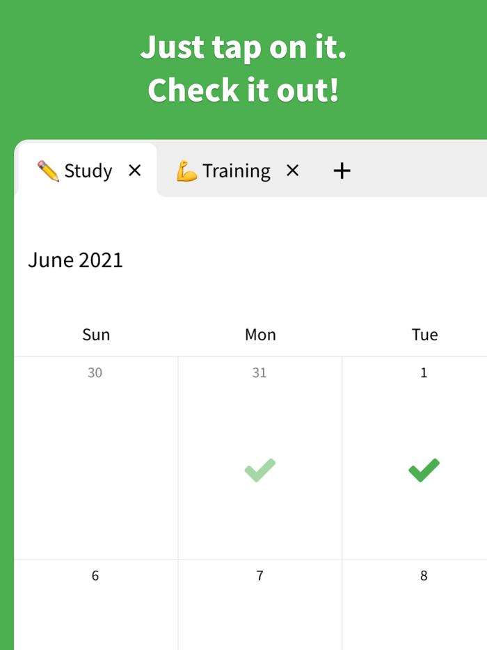Tap the plus icon to add a new habit tab
The width and height of the screenshot is (487, 650).
[x=342, y=170]
